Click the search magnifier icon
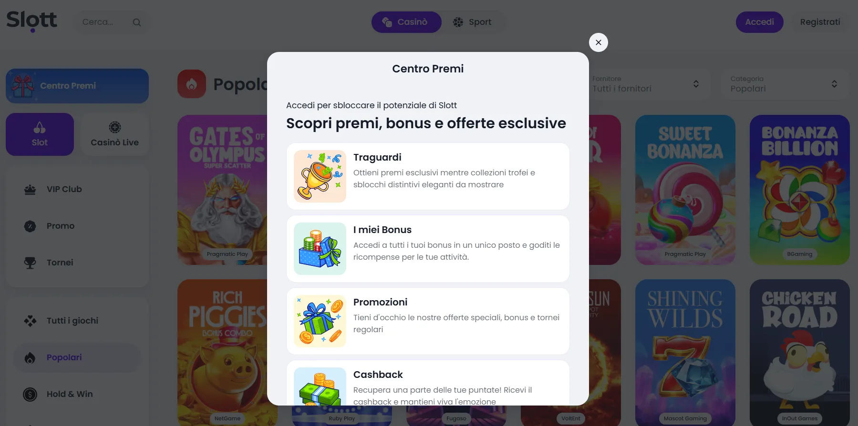The image size is (858, 426). pos(137,22)
